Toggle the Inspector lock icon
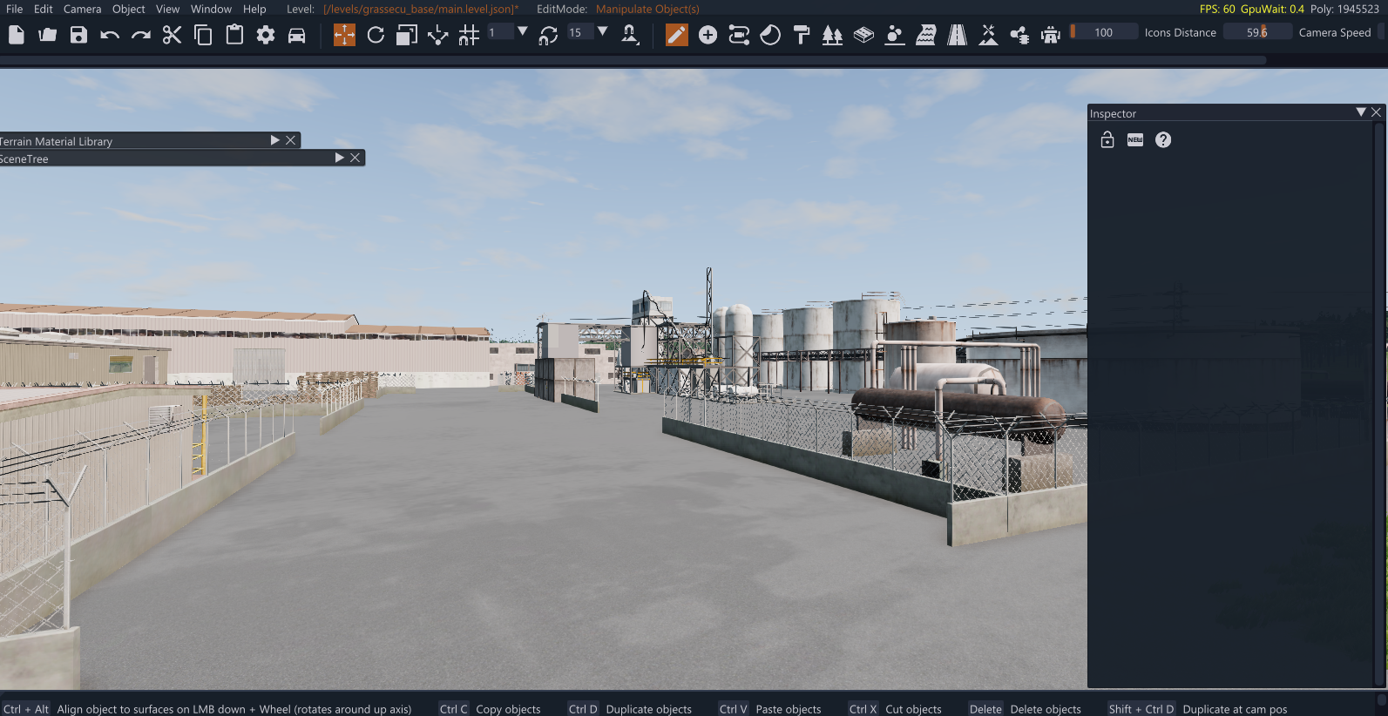The width and height of the screenshot is (1388, 716). click(1107, 139)
